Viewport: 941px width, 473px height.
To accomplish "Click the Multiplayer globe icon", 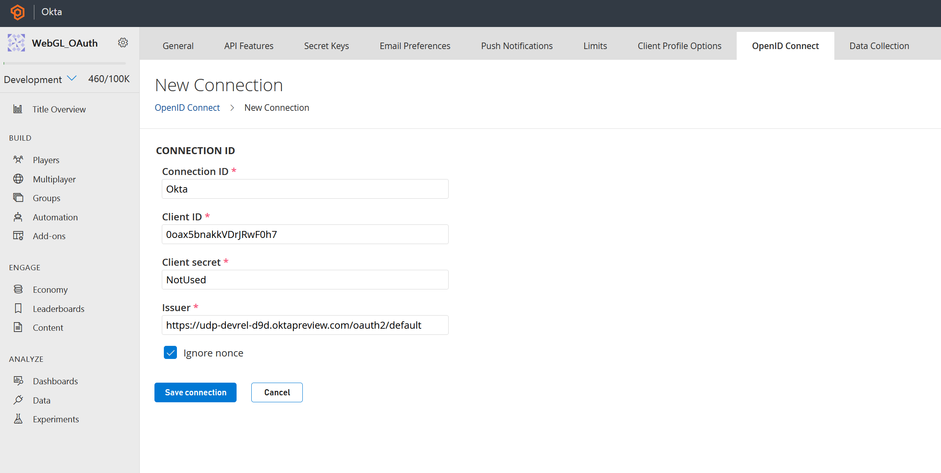I will click(x=18, y=179).
